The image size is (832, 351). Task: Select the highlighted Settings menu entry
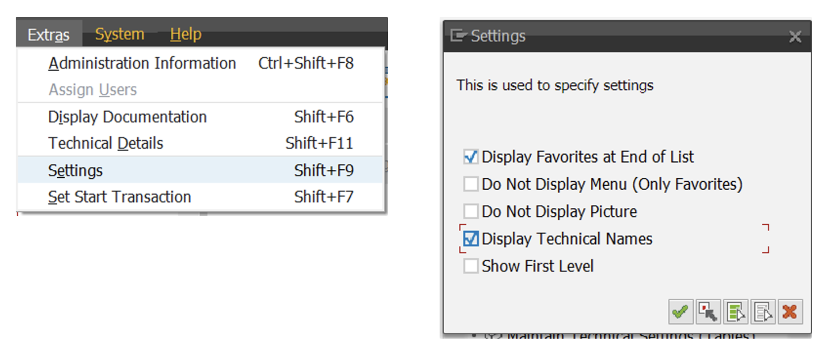click(x=201, y=170)
